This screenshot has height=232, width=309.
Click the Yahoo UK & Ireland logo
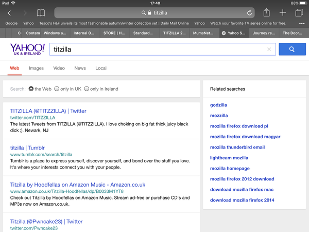pos(27,49)
